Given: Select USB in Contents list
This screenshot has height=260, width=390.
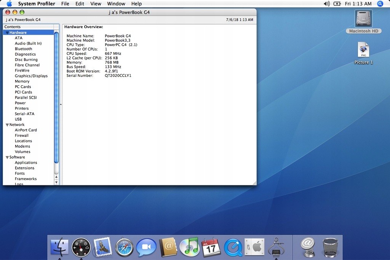Looking at the screenshot, I should point(18,119).
